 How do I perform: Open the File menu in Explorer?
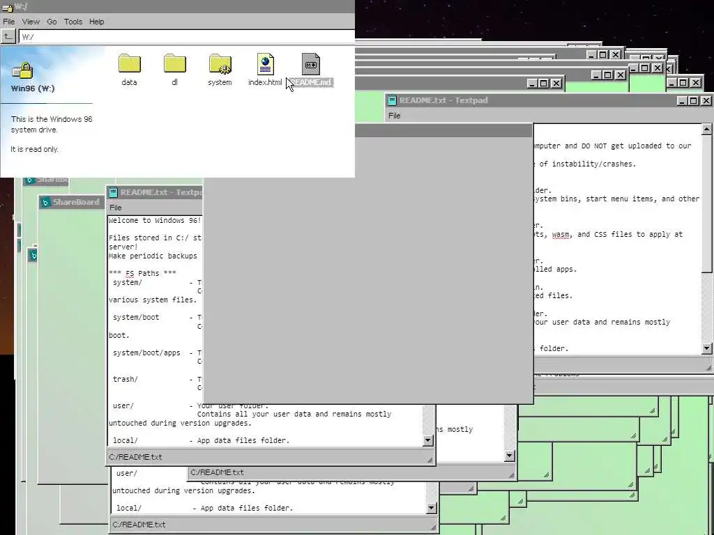point(8,22)
